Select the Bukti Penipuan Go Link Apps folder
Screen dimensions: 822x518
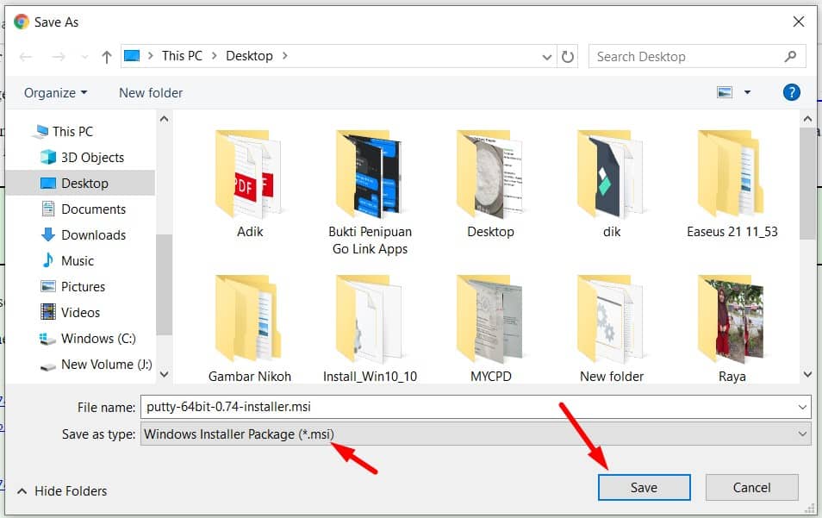[x=370, y=192]
